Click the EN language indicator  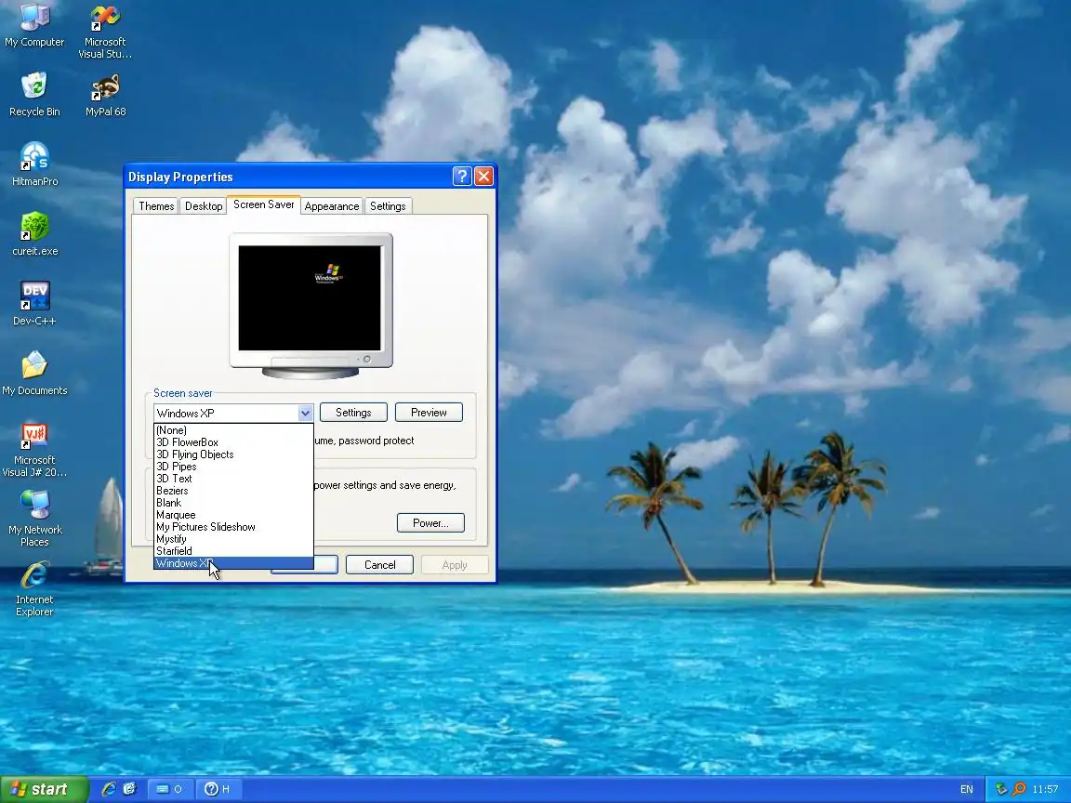967,789
